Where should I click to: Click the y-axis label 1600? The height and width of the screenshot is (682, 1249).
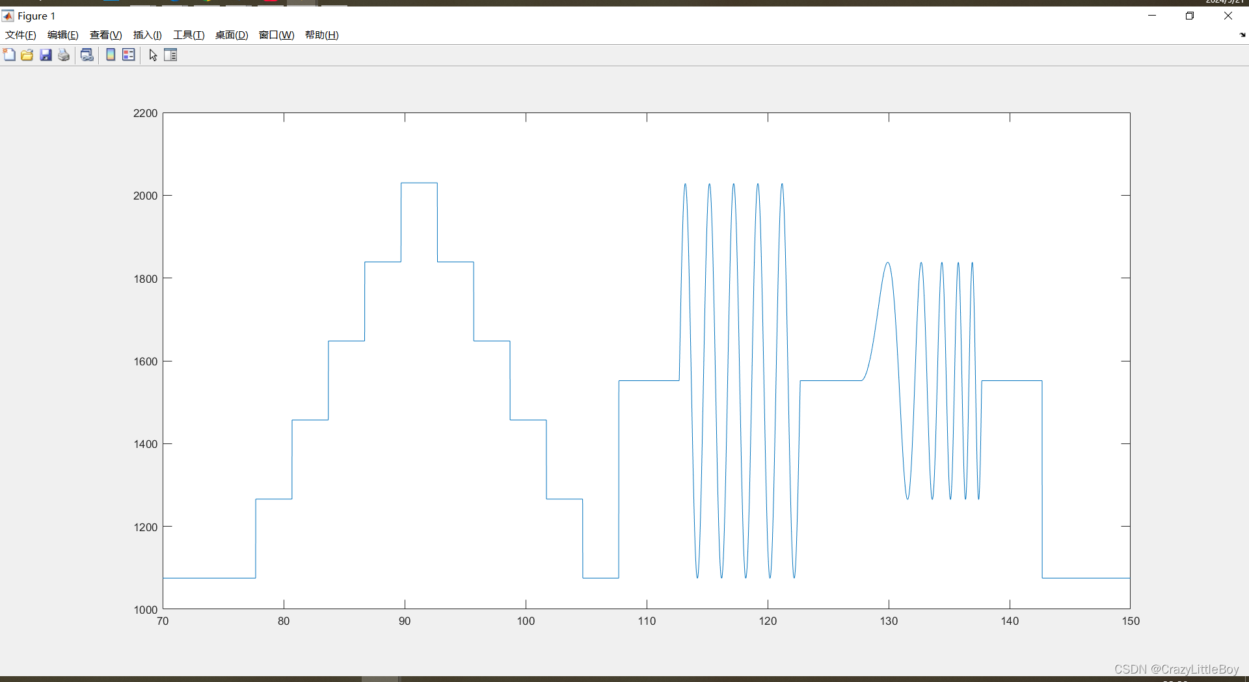146,361
